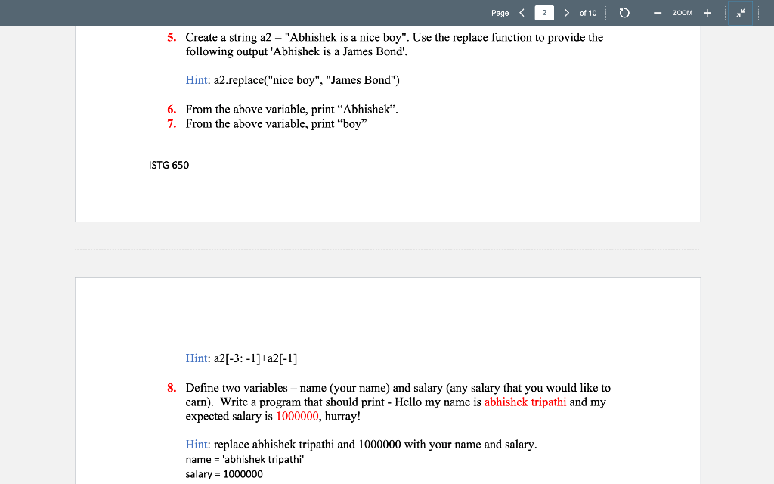This screenshot has height=484, width=774.
Task: Exit fullscreen with the collapse arrows icon
Action: pyautogui.click(x=740, y=13)
